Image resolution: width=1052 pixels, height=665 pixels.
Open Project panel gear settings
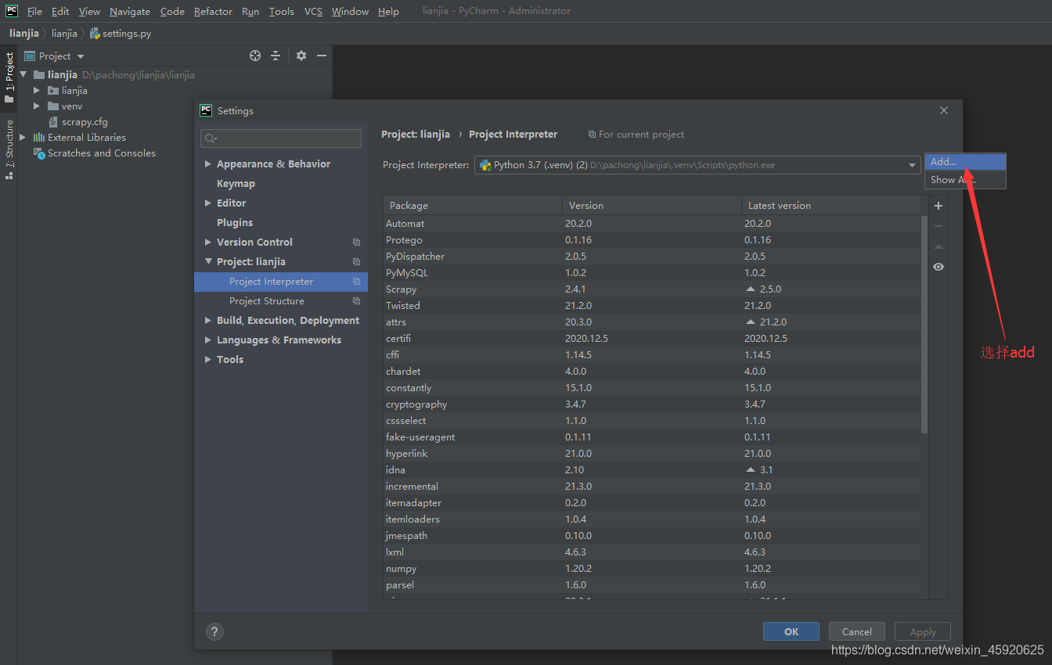(301, 56)
